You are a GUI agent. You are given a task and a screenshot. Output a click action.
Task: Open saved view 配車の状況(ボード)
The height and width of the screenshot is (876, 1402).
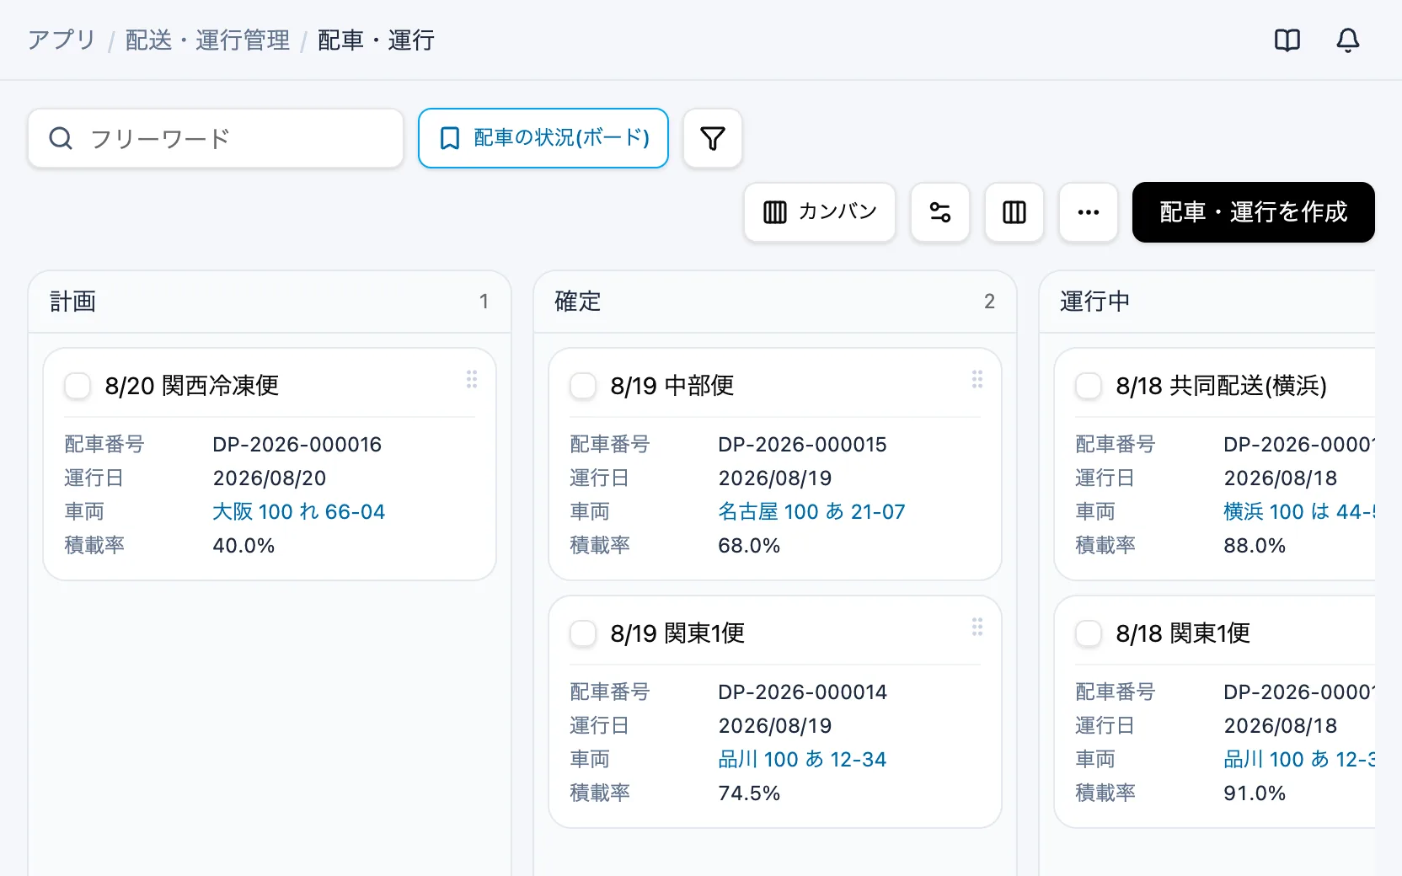tap(543, 138)
